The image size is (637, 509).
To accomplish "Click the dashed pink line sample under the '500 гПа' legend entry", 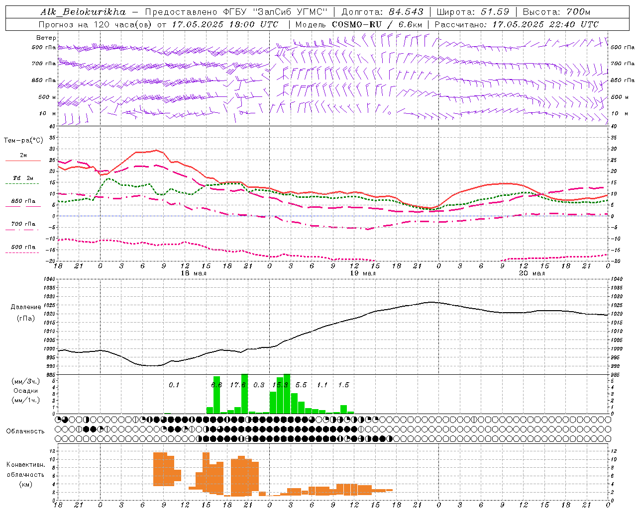I will (x=22, y=253).
